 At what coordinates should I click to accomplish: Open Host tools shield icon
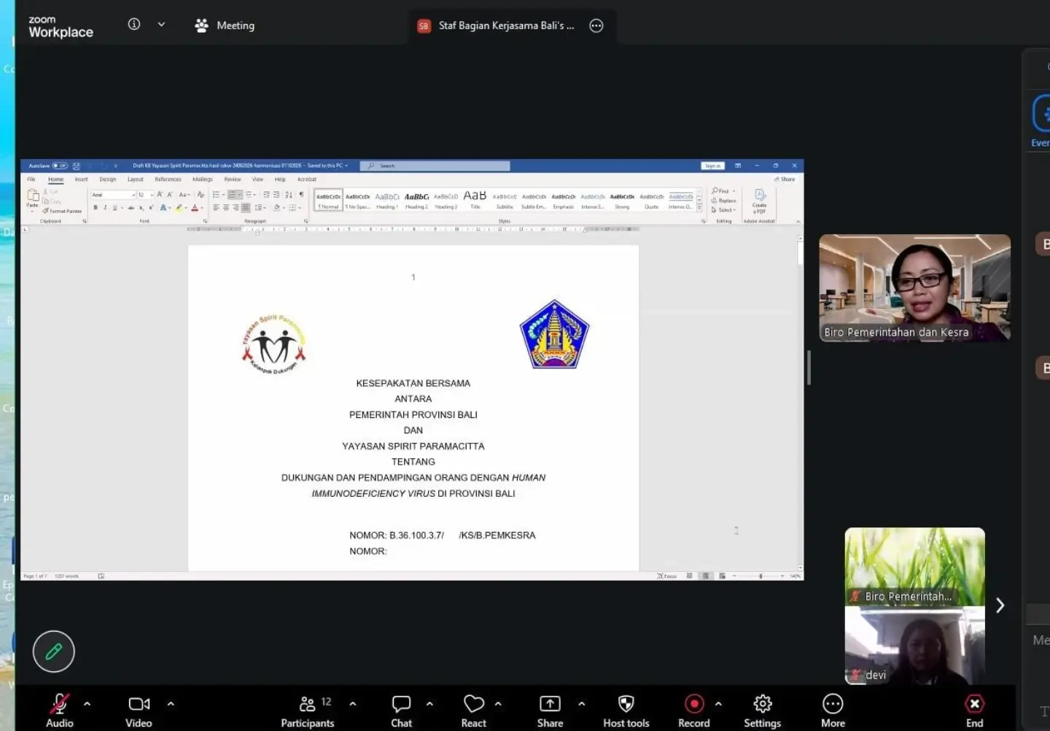(x=626, y=704)
